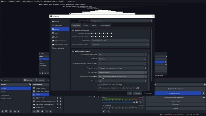Image resolution: width=206 pixels, height=116 pixels.
Task: Enable Twitch VOD track checkbox
Action: pyautogui.click(x=89, y=36)
